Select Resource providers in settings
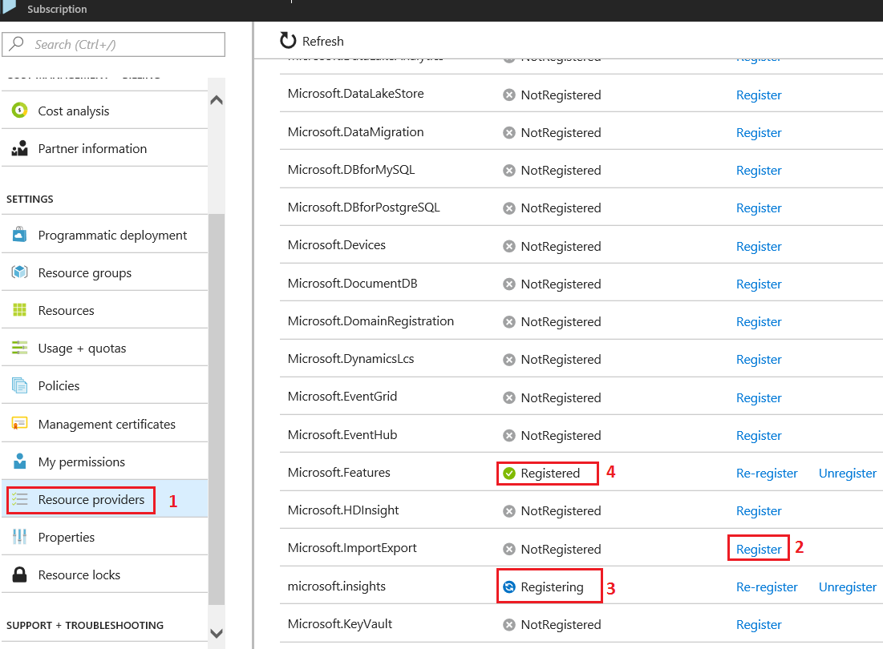The image size is (883, 649). pyautogui.click(x=105, y=499)
